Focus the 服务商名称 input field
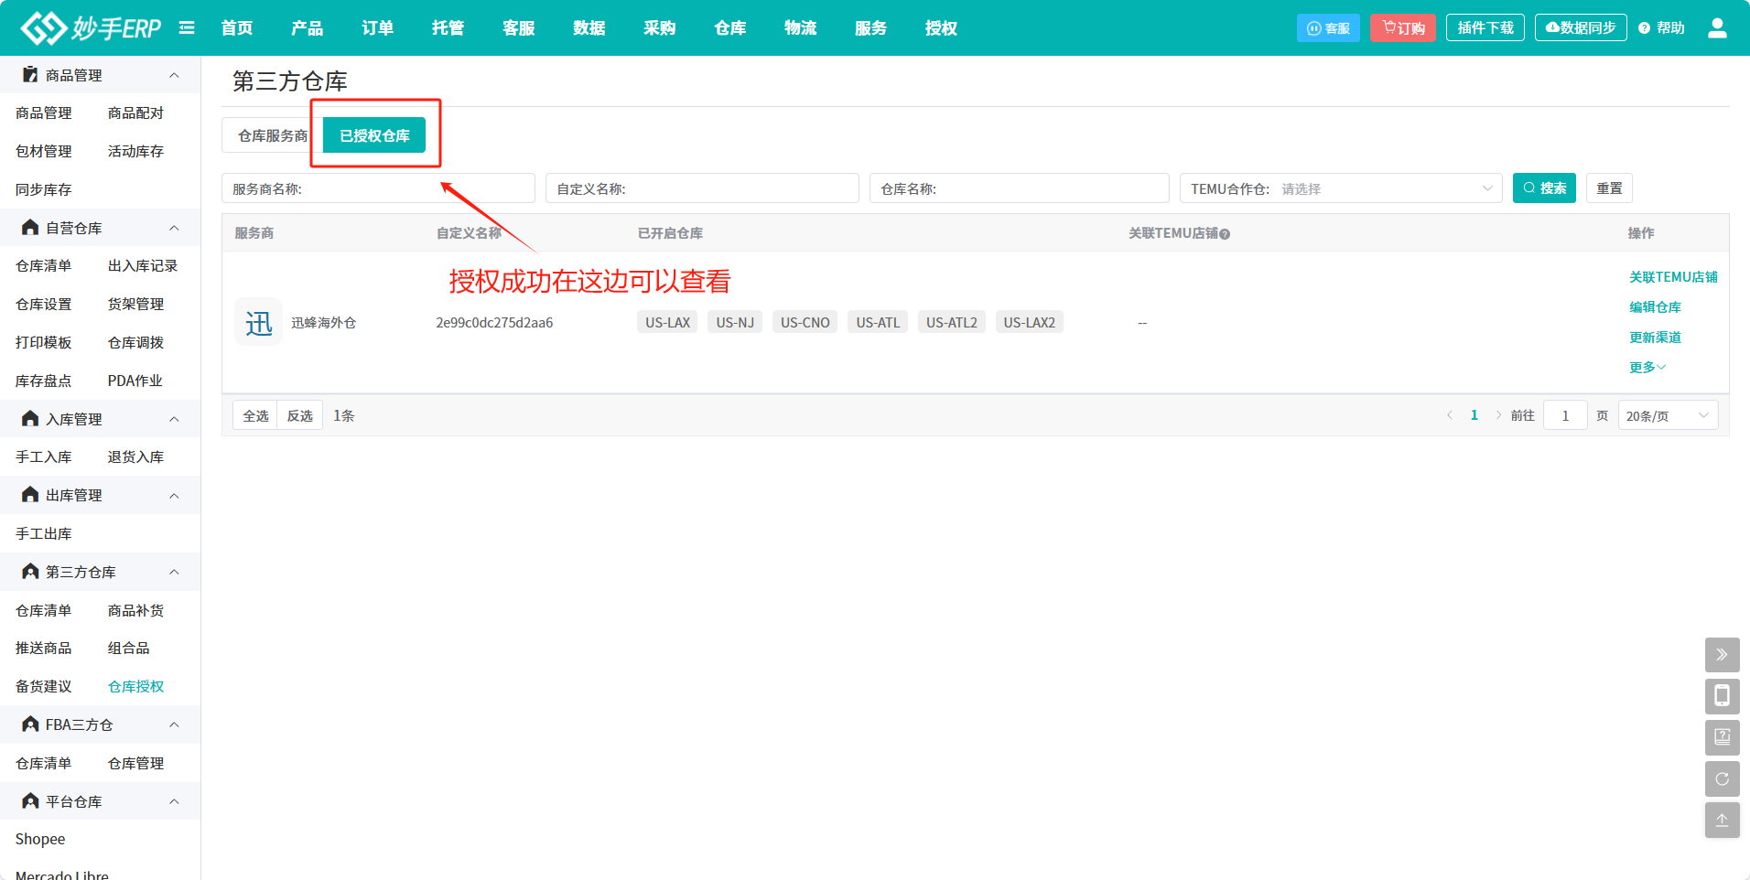The height and width of the screenshot is (880, 1750). click(x=378, y=188)
